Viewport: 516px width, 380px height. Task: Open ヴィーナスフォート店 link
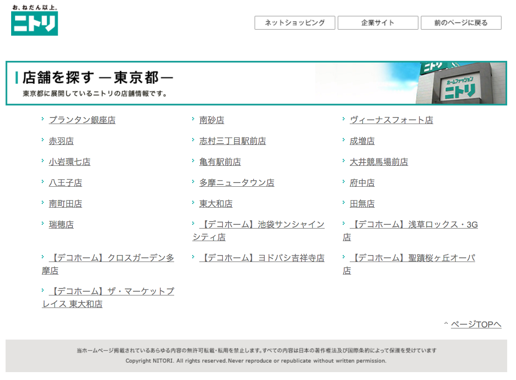click(x=391, y=120)
